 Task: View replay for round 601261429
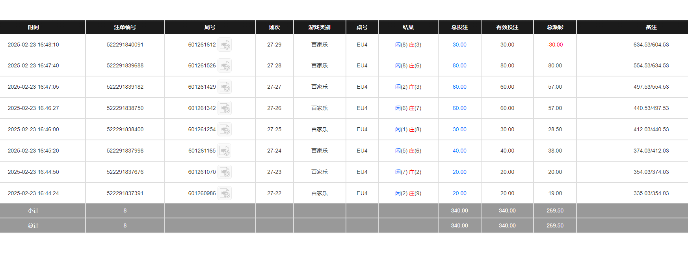(x=225, y=87)
